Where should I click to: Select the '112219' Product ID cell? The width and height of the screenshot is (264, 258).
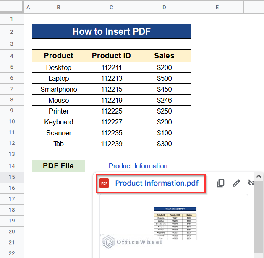pos(112,100)
